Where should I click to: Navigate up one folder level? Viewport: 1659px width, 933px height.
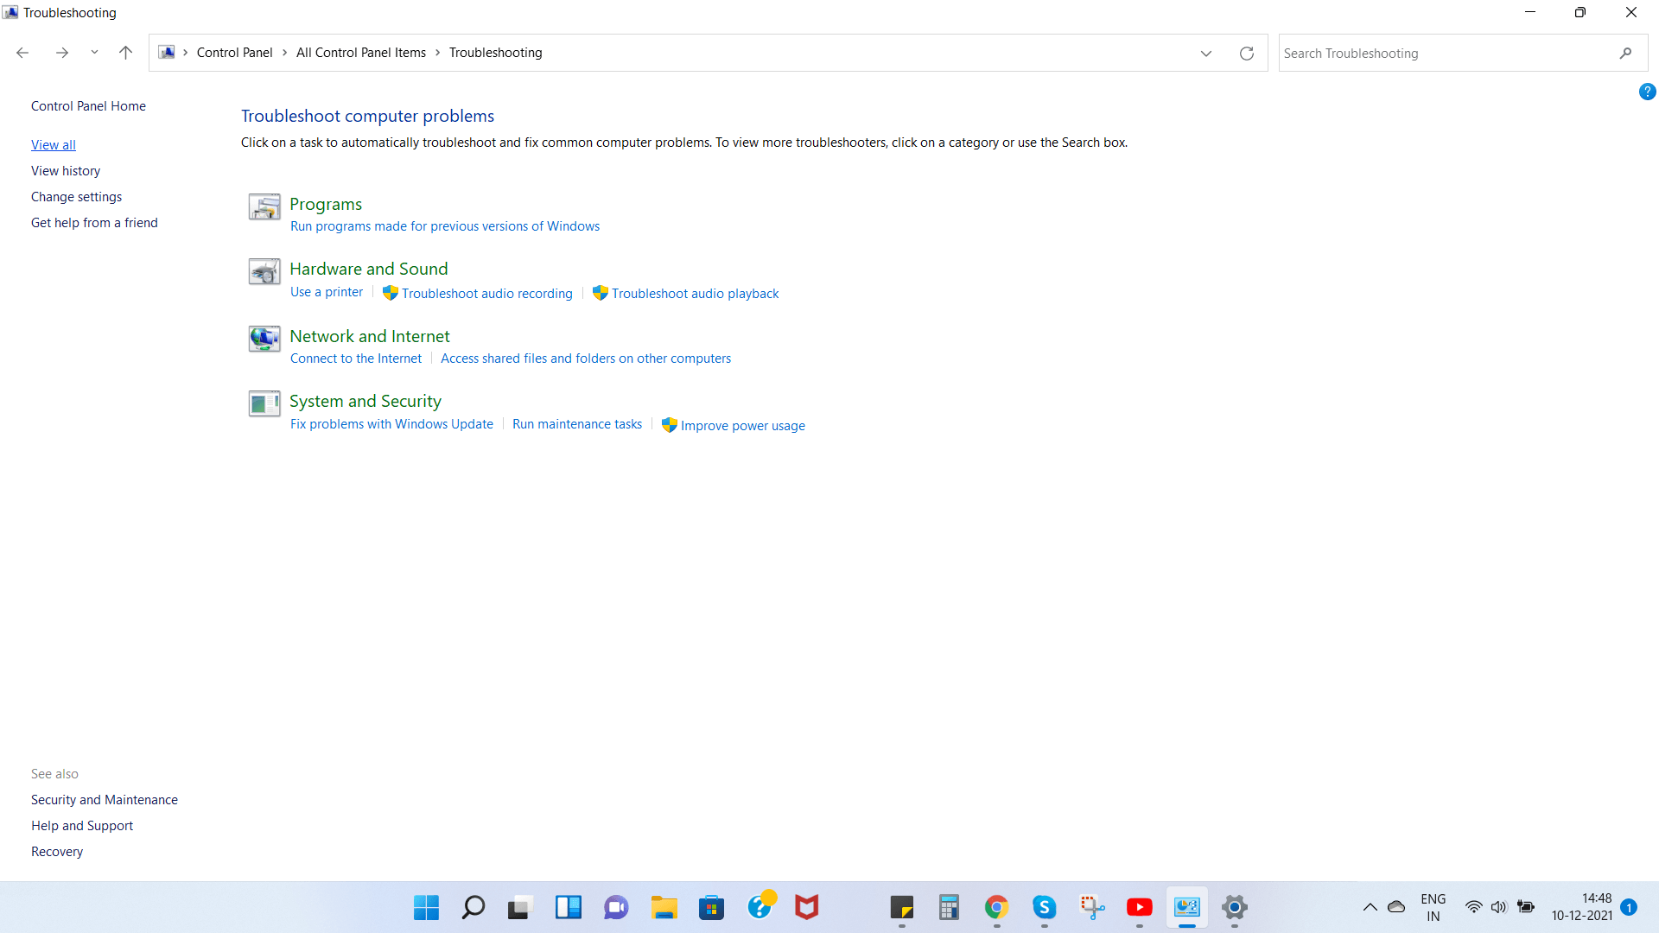click(126, 53)
